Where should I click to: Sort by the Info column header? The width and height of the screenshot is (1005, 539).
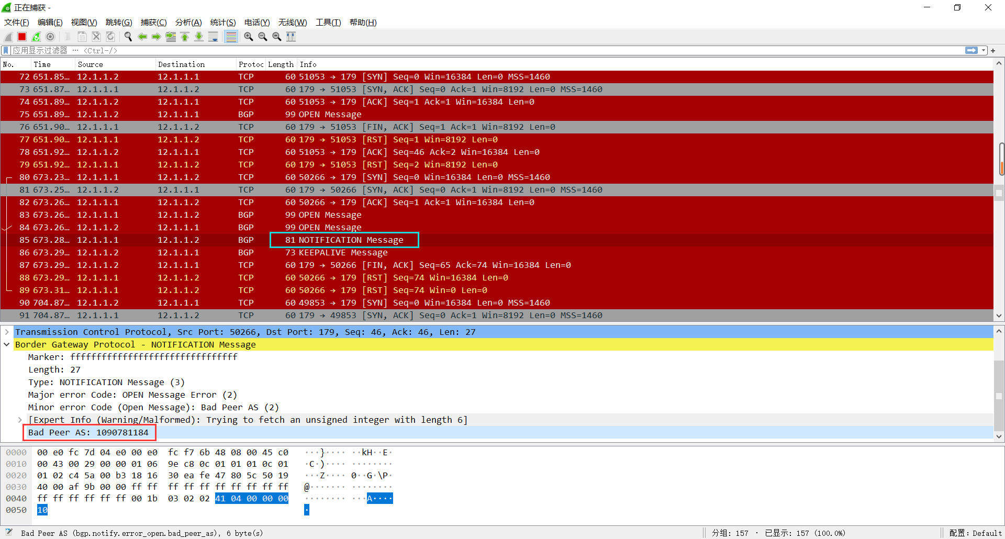644,64
